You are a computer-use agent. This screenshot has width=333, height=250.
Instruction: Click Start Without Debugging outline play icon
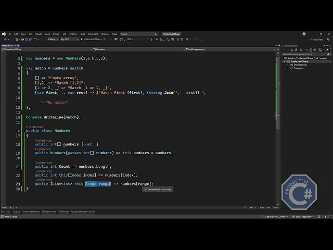click(x=105, y=40)
